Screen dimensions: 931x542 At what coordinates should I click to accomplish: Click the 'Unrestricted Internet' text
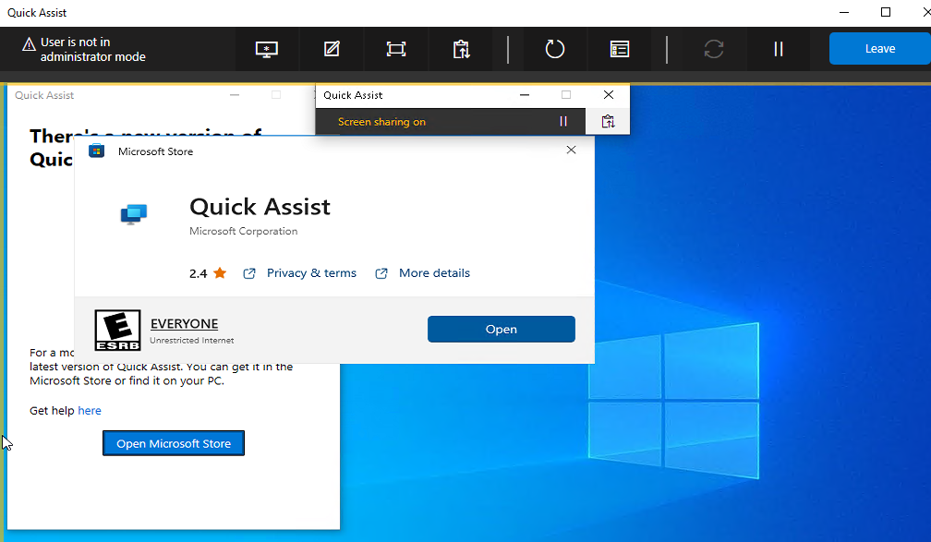pos(192,341)
